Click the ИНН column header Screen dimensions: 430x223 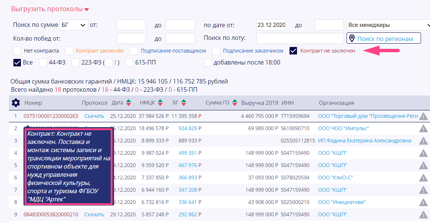(287, 103)
